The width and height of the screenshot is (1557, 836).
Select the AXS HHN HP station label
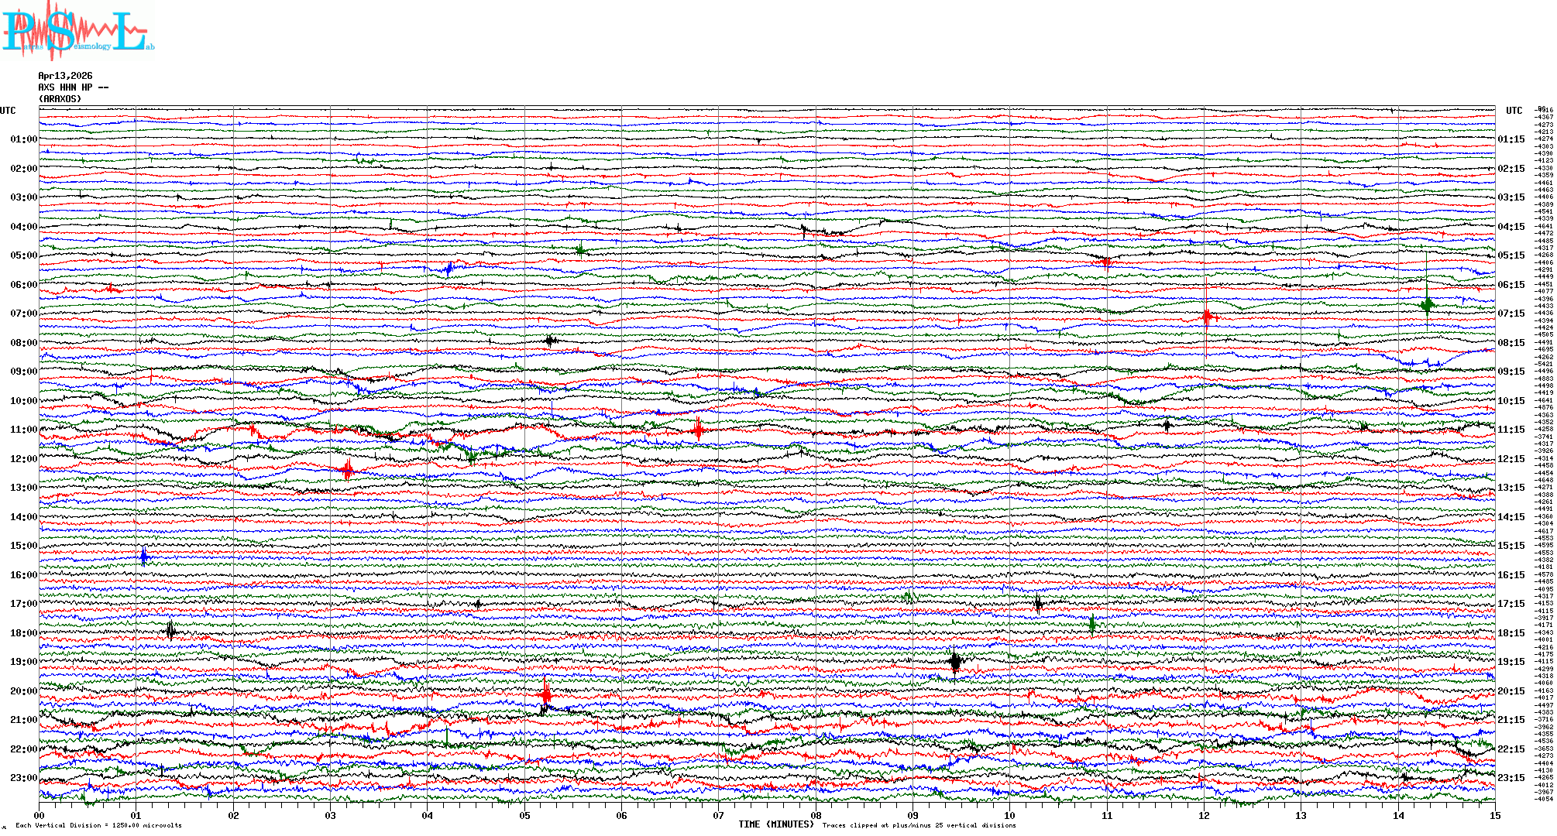click(73, 87)
